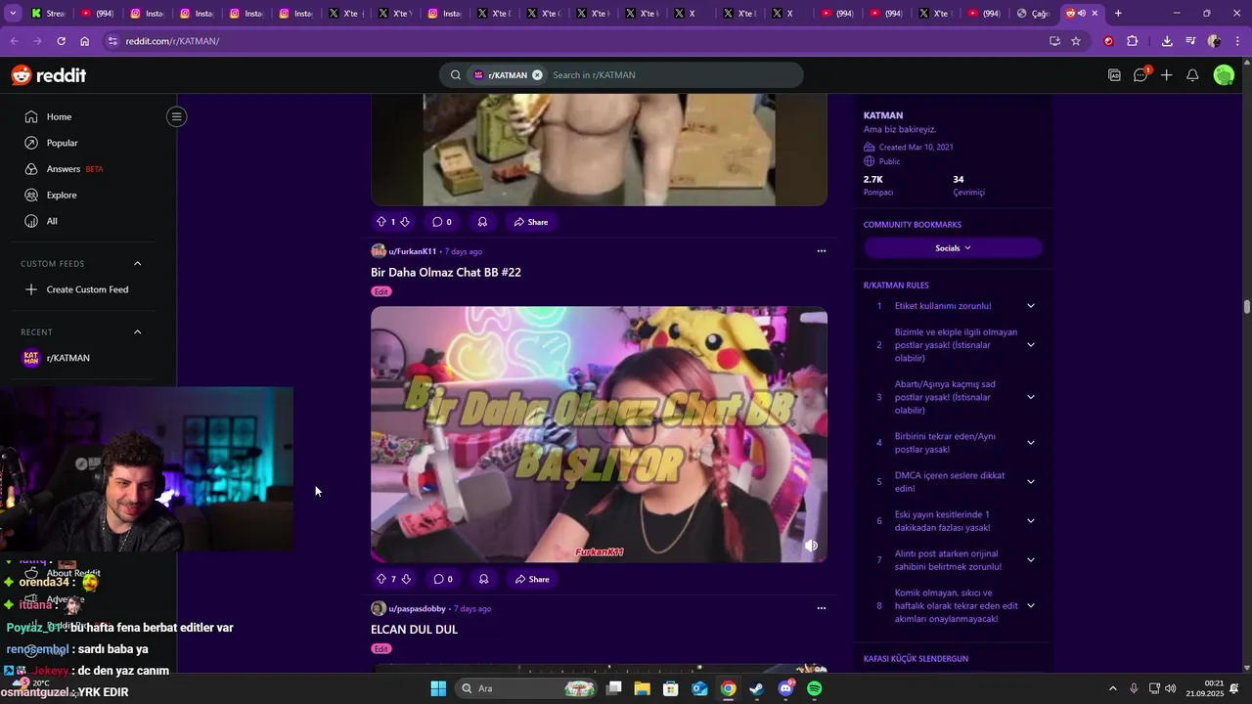Open browser extensions puzzle icon
This screenshot has height=704, width=1252.
pyautogui.click(x=1133, y=41)
